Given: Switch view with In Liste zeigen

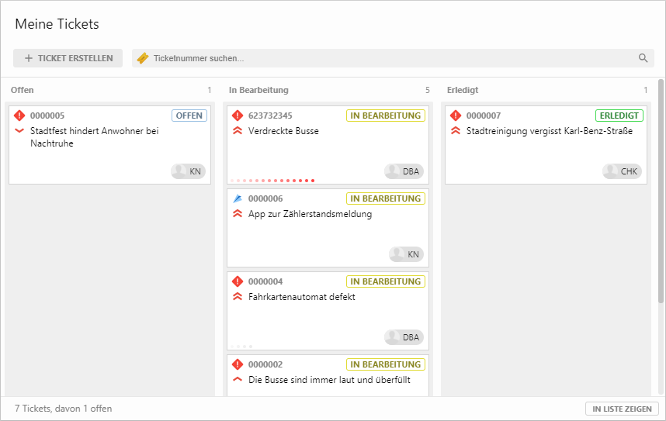Looking at the screenshot, I should click(622, 409).
